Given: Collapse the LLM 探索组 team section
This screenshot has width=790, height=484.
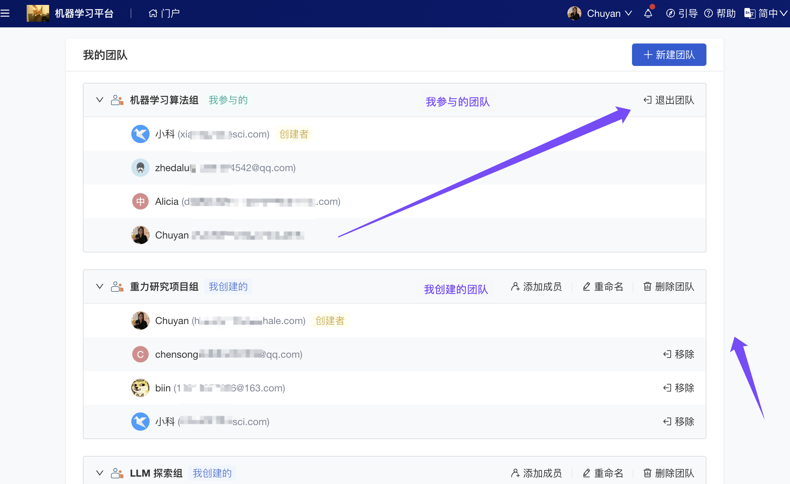Looking at the screenshot, I should [x=100, y=473].
